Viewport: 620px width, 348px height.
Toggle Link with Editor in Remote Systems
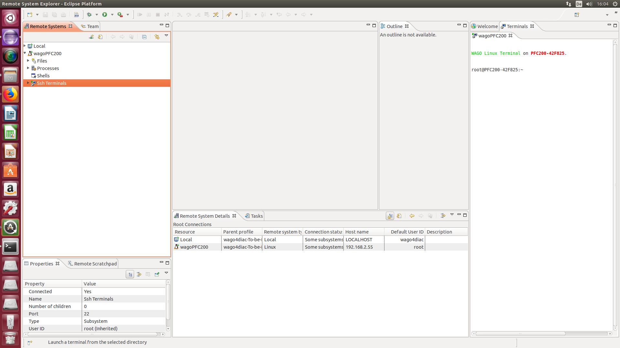pyautogui.click(x=157, y=37)
